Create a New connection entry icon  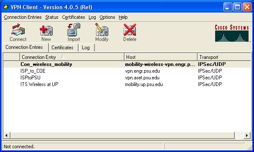[x=46, y=30]
